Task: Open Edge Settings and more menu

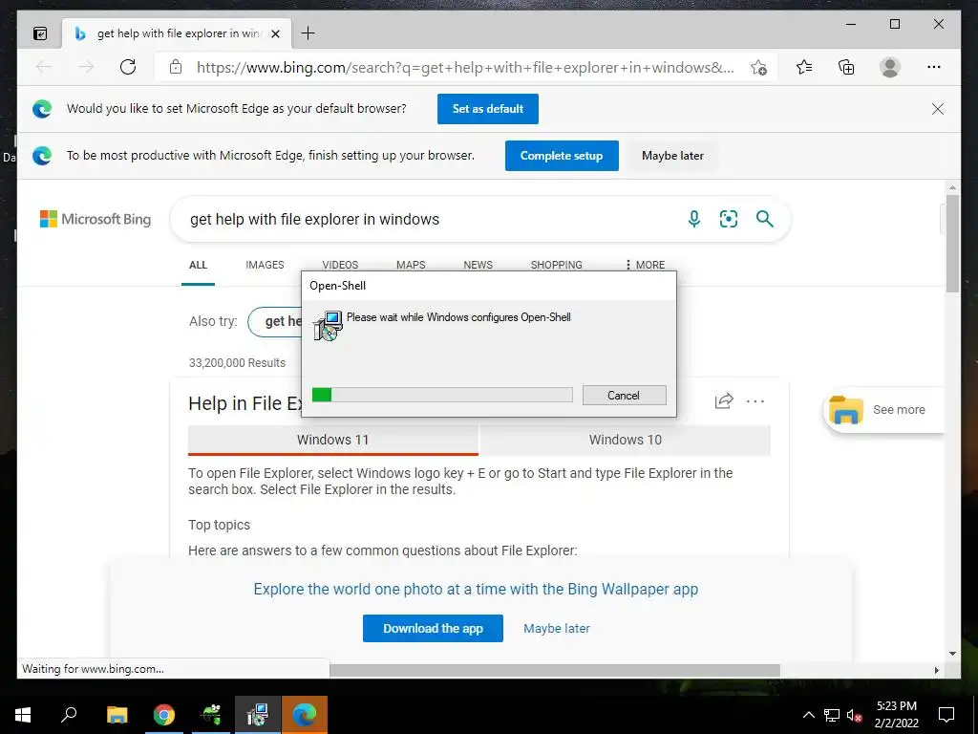Action: [x=934, y=67]
